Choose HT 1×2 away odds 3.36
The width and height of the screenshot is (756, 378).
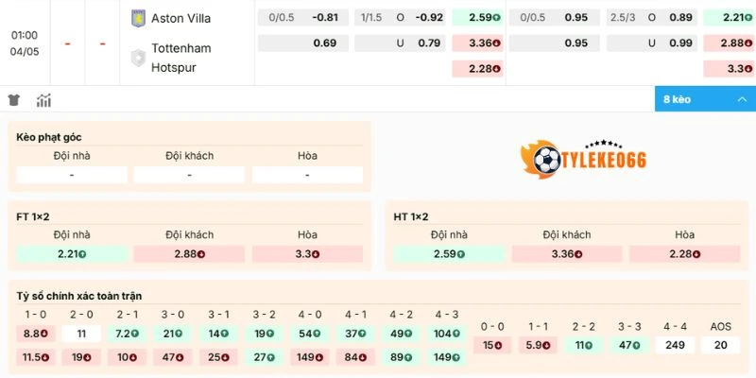tap(567, 254)
